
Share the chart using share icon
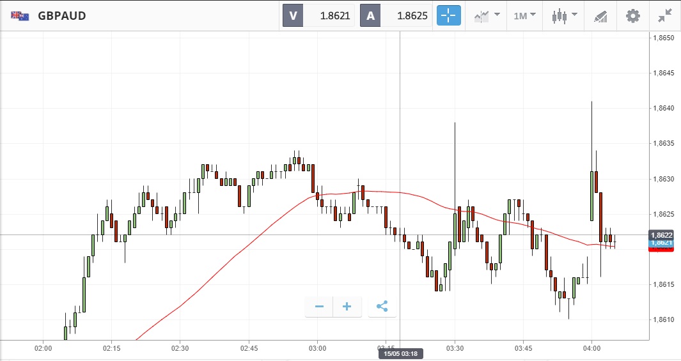point(382,307)
